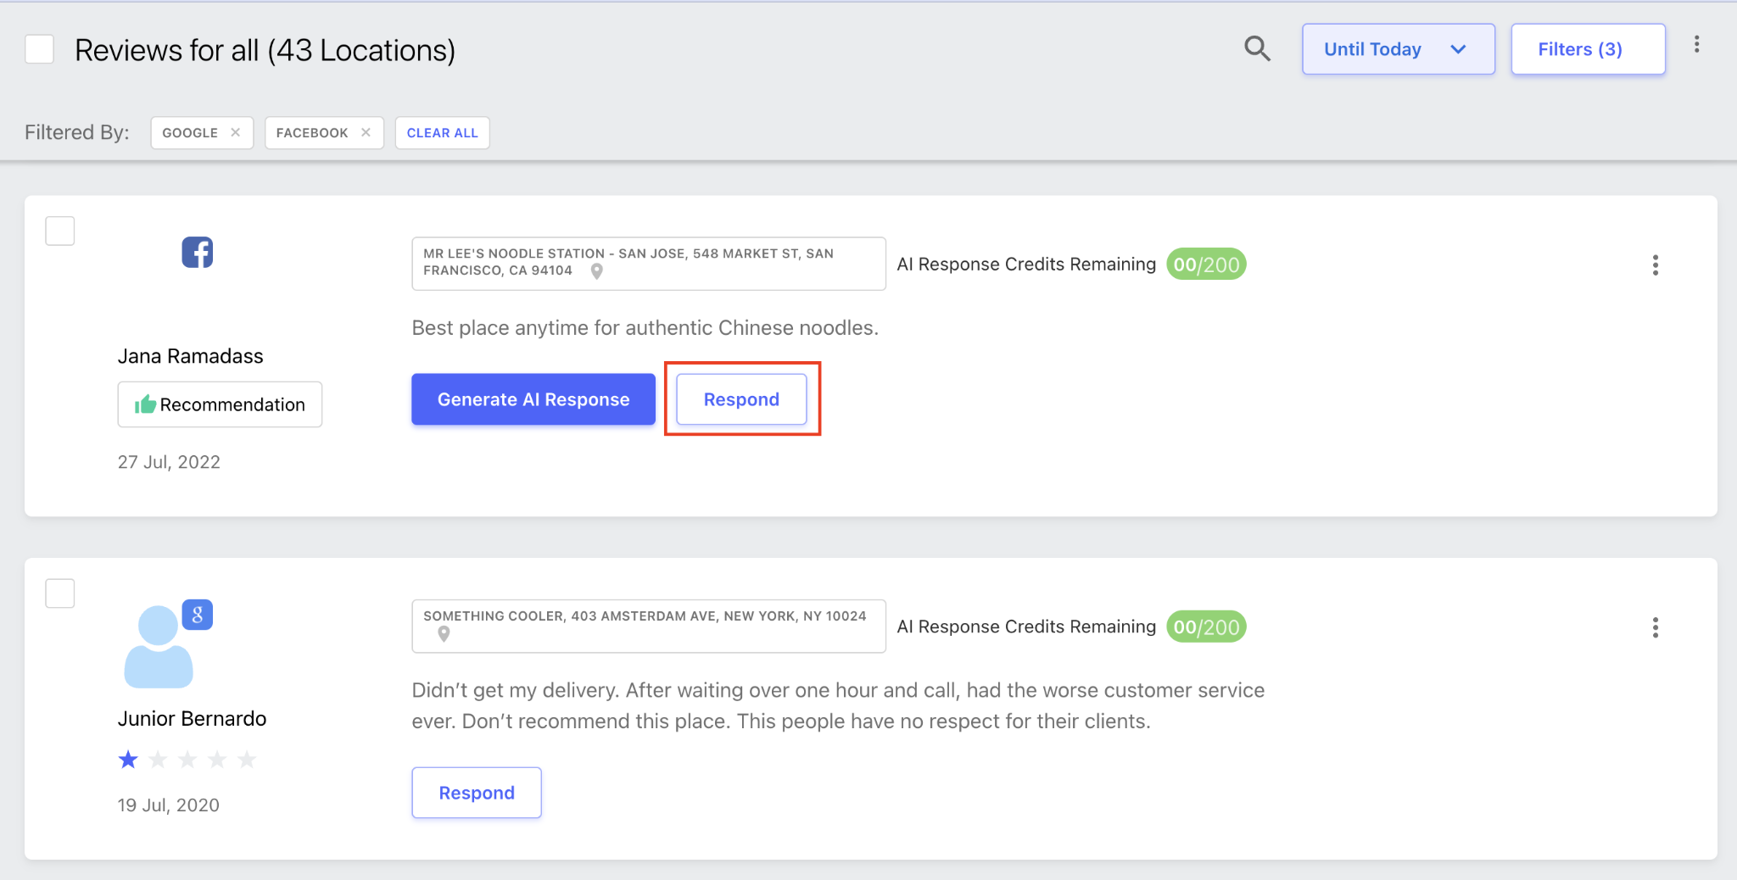Click the 'Filtered By:' label
Screen dimensions: 1737x880
(x=77, y=132)
